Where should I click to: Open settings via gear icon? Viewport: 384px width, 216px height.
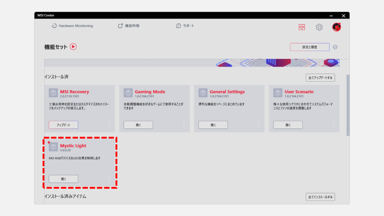click(x=319, y=27)
